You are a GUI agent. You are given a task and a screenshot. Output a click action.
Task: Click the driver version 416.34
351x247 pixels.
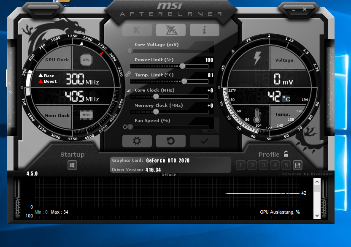(153, 170)
